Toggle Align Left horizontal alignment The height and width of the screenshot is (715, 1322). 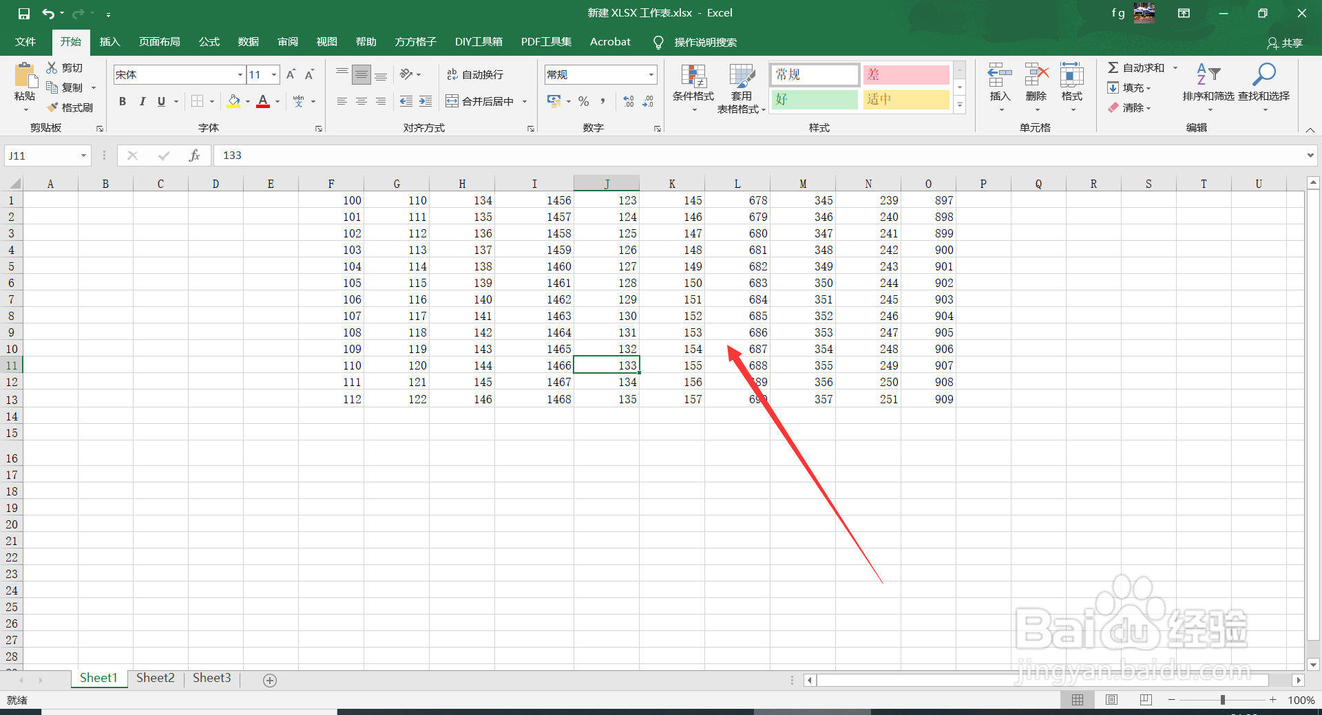tap(342, 101)
